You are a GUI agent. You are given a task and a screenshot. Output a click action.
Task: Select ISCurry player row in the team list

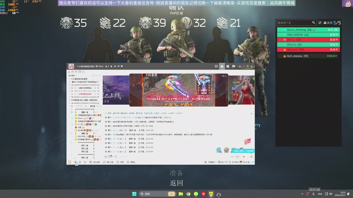(308, 44)
